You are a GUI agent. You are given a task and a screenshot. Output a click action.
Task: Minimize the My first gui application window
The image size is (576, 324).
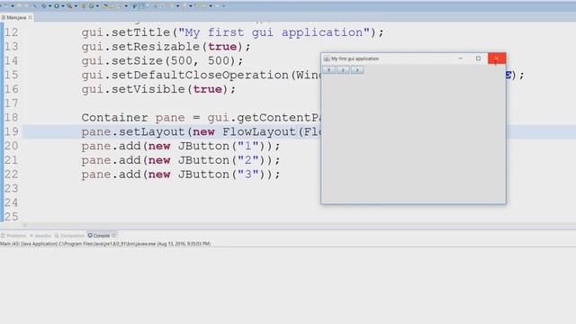460,58
